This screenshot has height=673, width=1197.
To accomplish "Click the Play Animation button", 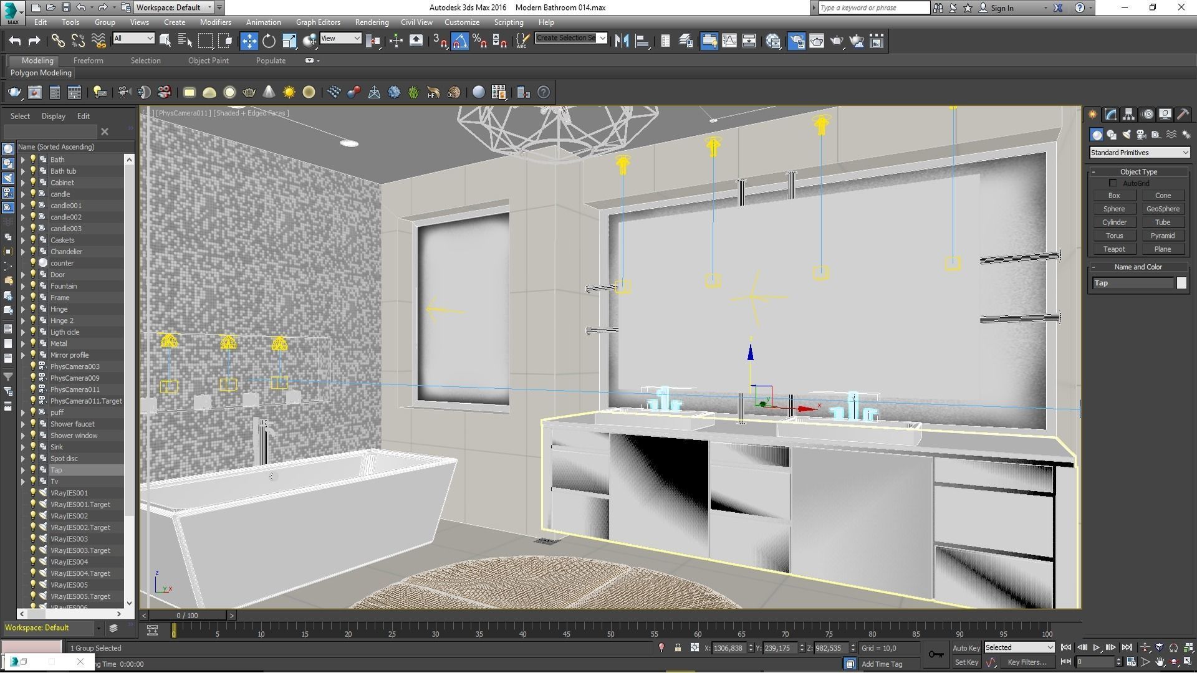I will [x=1097, y=648].
